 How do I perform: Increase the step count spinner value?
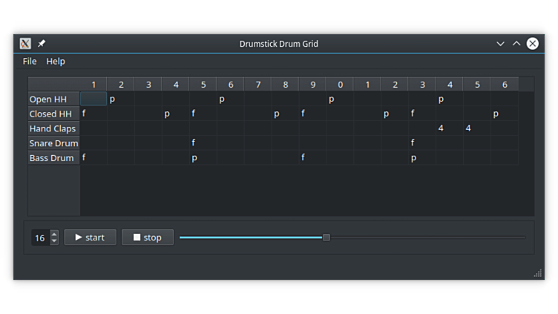point(54,234)
